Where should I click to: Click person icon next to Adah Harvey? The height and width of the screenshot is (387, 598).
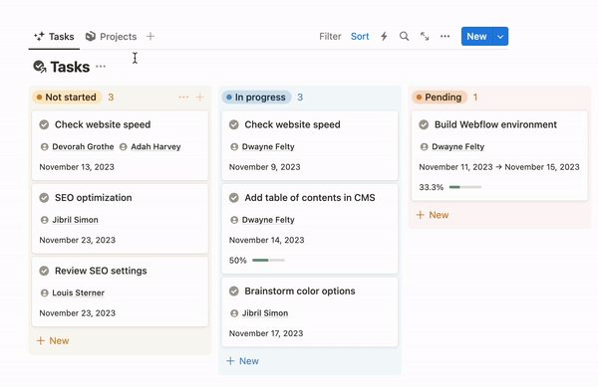[123, 146]
